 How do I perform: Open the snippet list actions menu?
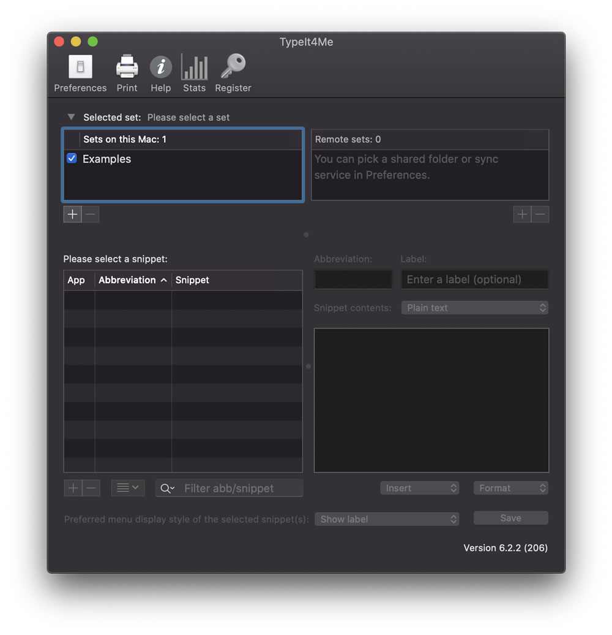[x=128, y=488]
